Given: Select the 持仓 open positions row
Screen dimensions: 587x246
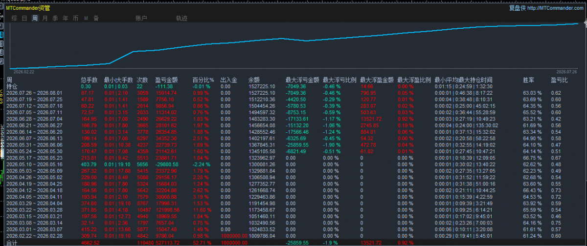Looking at the screenshot, I should click(293, 86).
